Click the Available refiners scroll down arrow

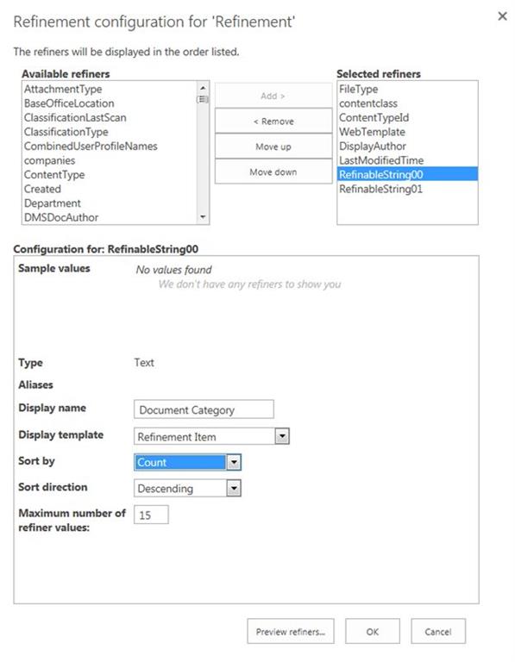[x=203, y=217]
